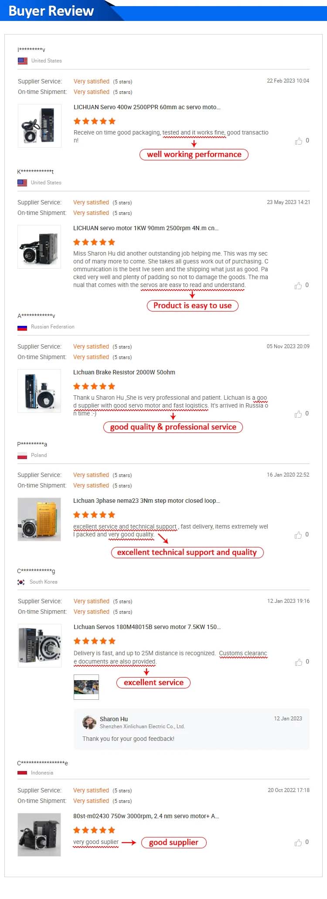Image resolution: width=327 pixels, height=899 pixels.
Task: Like the Indonesia buyer's review
Action: [x=298, y=843]
